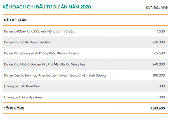169x114 pixels.
Task: Click the 810.000 amount cell
Action: (159, 75)
